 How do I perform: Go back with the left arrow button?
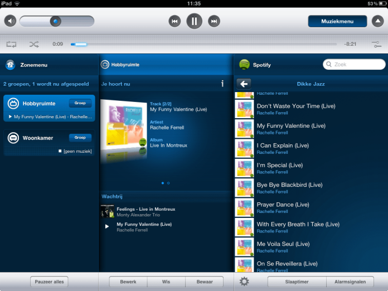pos(244,84)
